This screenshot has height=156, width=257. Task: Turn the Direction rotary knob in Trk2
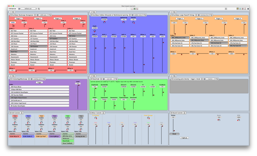coord(104,22)
